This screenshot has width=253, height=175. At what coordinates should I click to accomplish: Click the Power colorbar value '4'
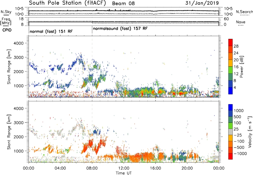pyautogui.click(x=235, y=87)
